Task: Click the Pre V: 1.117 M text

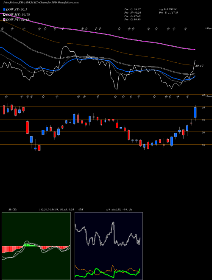Action: pyautogui.click(x=168, y=13)
